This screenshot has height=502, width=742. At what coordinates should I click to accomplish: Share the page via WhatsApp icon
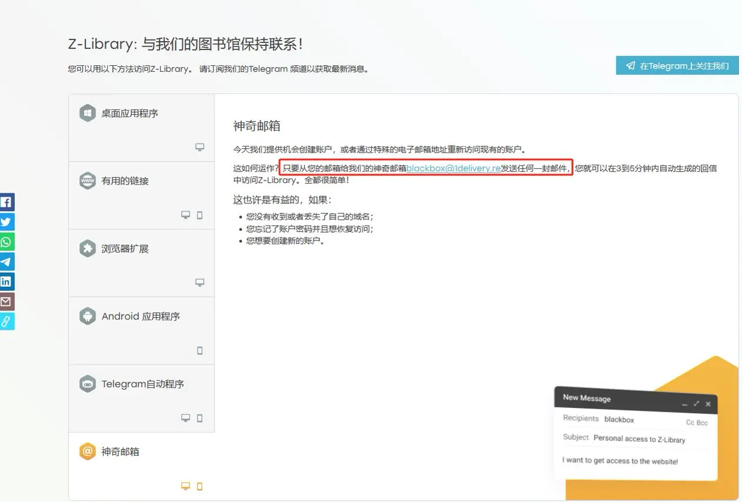[6, 242]
